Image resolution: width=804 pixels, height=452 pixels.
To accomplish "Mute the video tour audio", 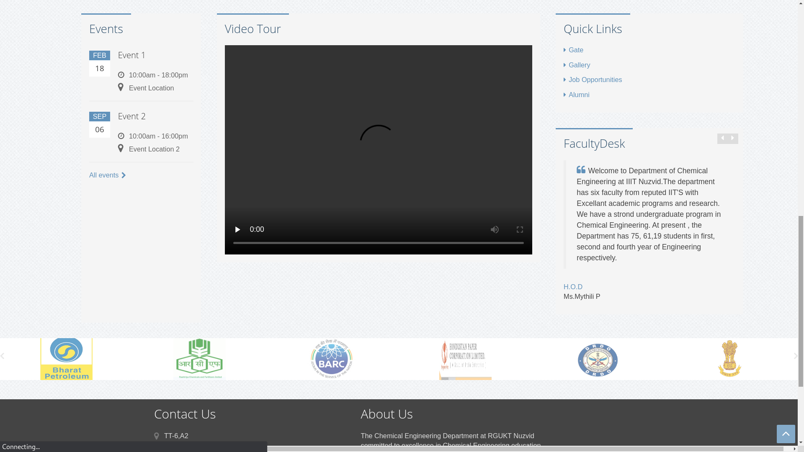I will 495,229.
